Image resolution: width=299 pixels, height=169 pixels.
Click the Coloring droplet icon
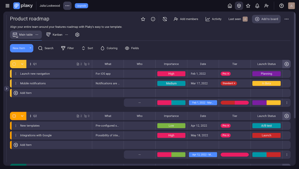point(102,48)
